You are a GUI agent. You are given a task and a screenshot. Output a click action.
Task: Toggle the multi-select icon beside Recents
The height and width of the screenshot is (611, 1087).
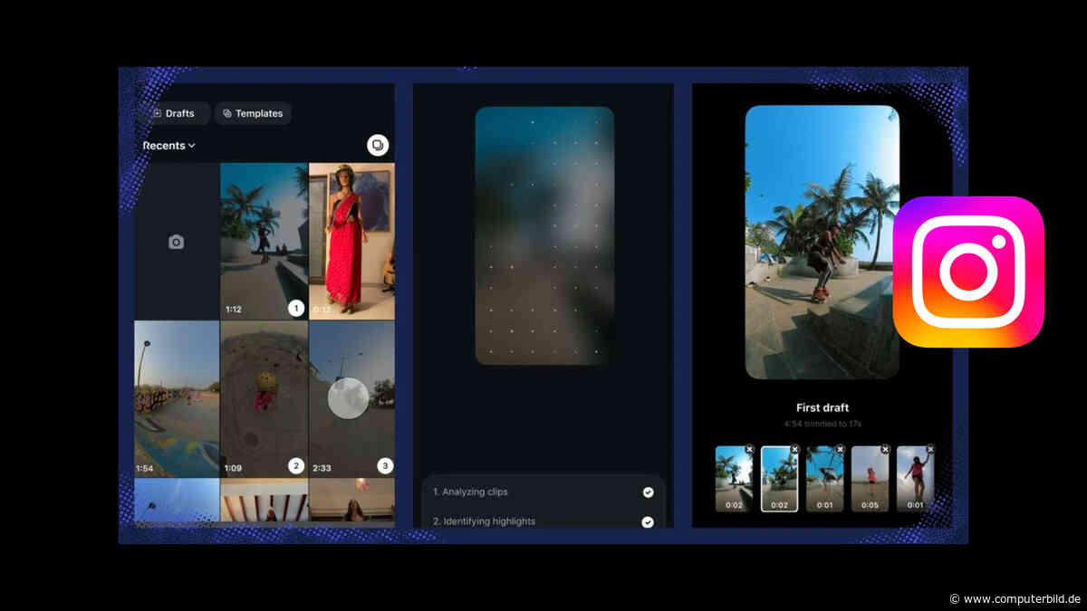377,145
